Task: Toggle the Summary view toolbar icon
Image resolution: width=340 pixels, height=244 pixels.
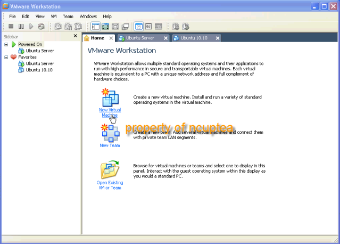Action: (138, 27)
